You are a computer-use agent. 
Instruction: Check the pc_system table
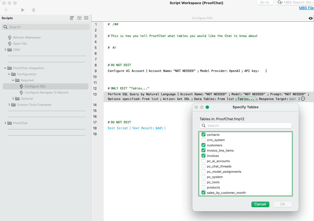203,177
